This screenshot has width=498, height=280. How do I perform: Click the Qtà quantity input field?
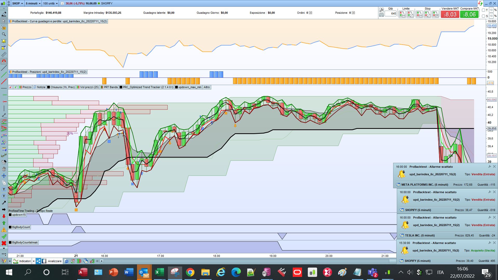coord(391,13)
